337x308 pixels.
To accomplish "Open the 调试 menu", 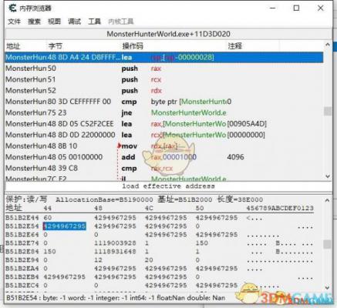I will click(x=74, y=22).
